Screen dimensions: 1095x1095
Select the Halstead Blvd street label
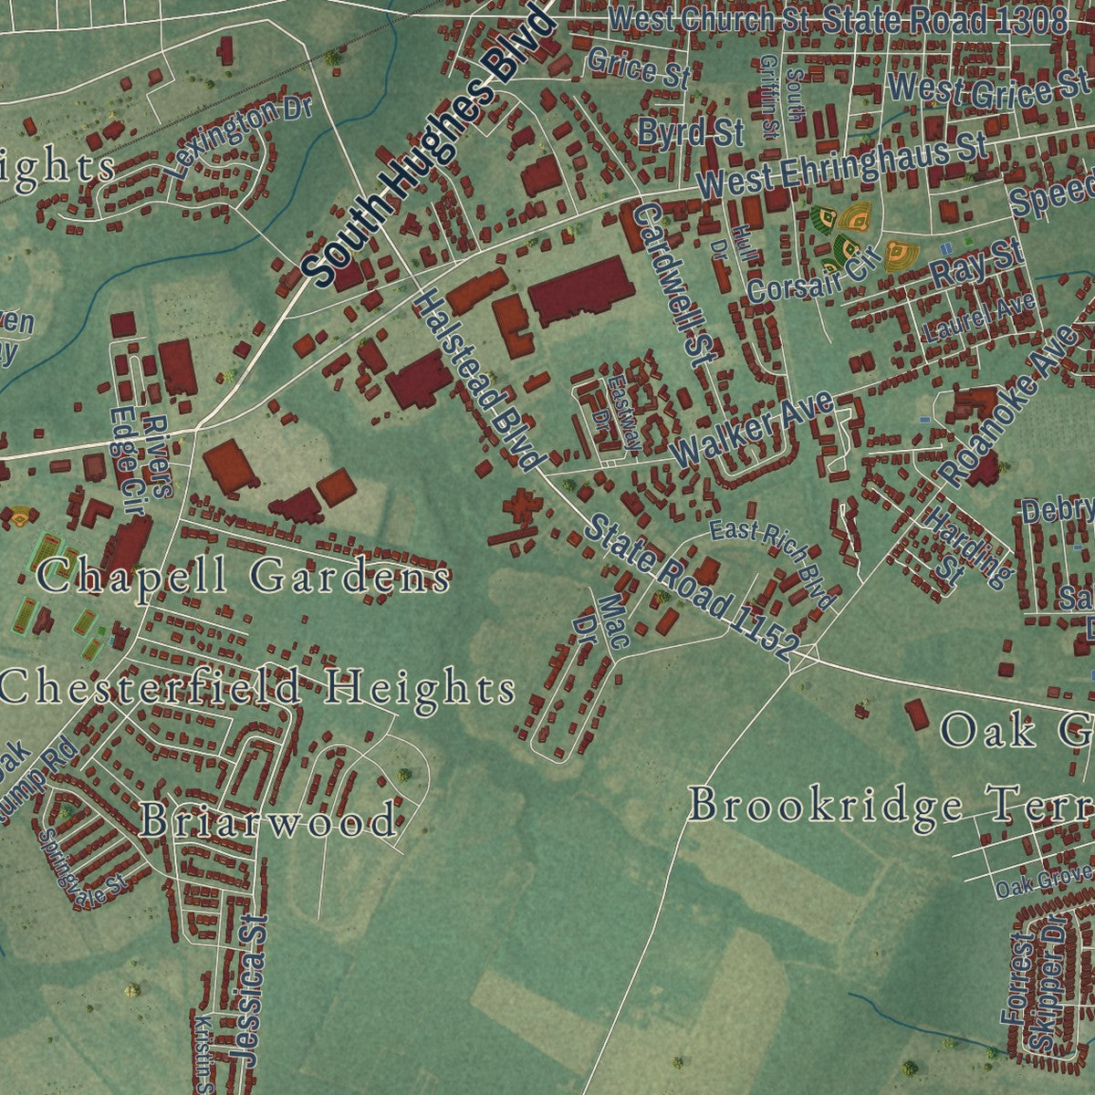tap(479, 381)
